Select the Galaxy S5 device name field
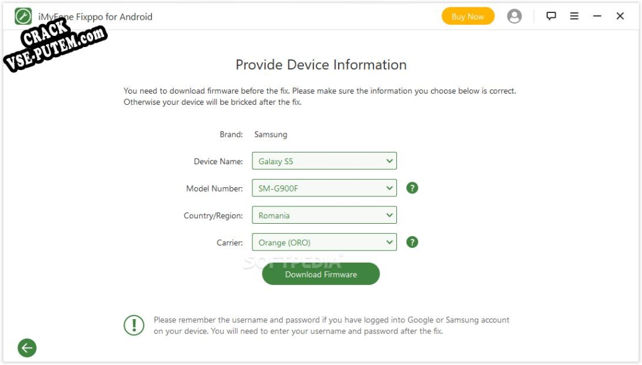The image size is (642, 365). (324, 161)
